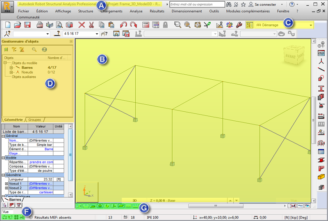
Task: Launch calculations with the calculator icon
Action: tap(146, 25)
